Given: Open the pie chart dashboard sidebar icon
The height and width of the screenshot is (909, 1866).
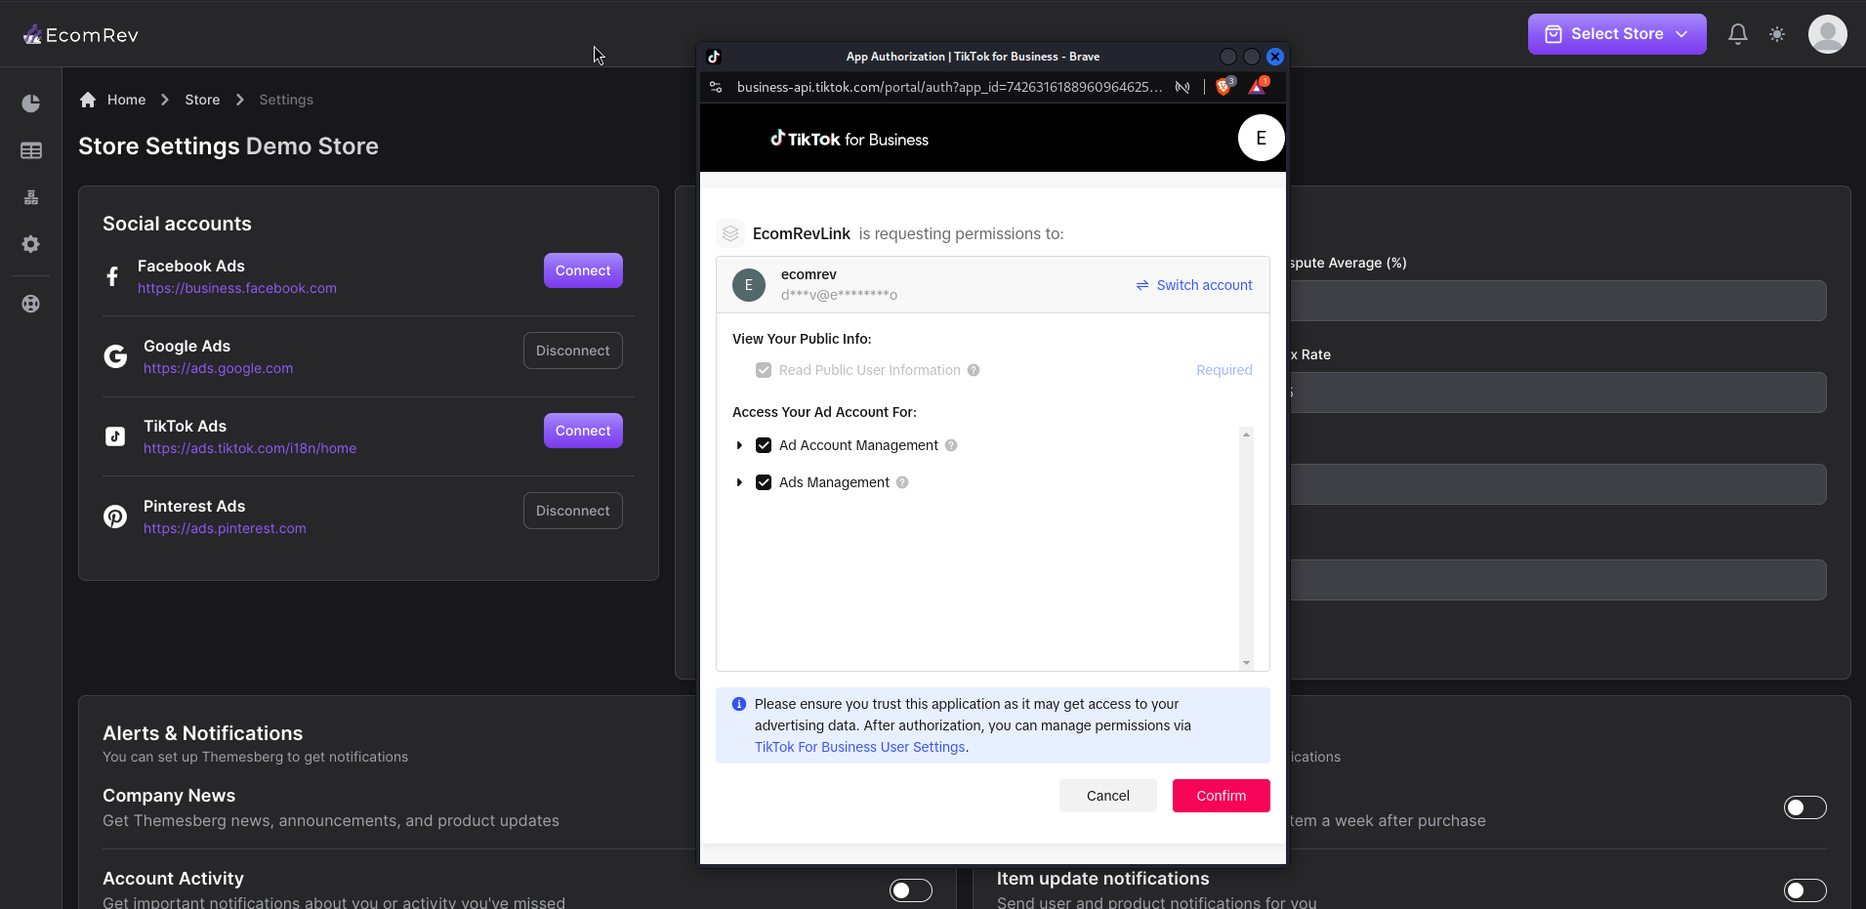Looking at the screenshot, I should (x=31, y=103).
